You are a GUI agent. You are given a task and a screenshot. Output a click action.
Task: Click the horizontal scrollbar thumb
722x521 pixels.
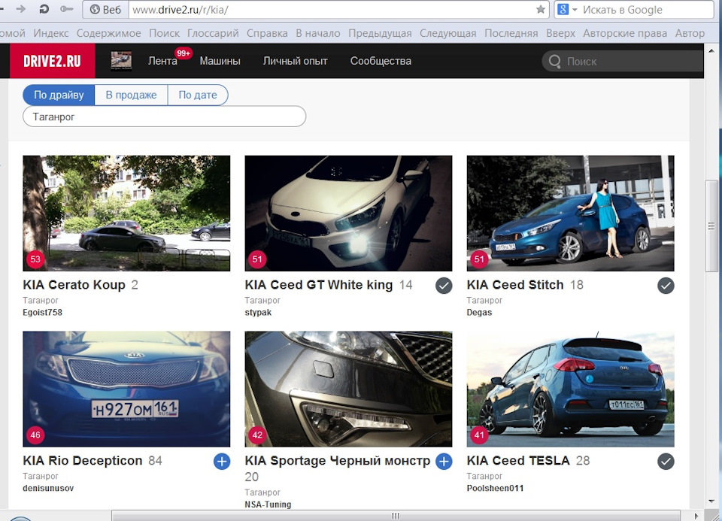pos(396,516)
